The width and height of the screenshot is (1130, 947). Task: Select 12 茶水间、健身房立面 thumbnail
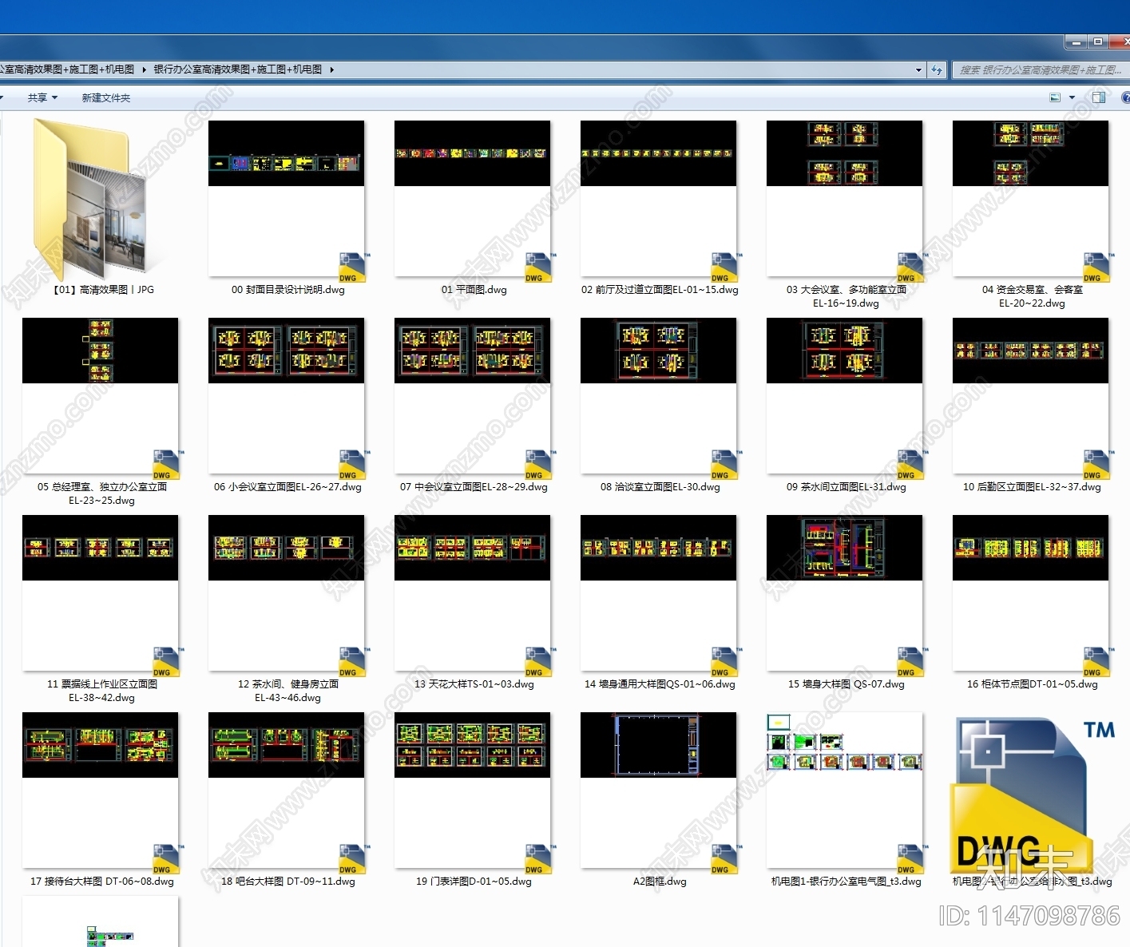[286, 593]
